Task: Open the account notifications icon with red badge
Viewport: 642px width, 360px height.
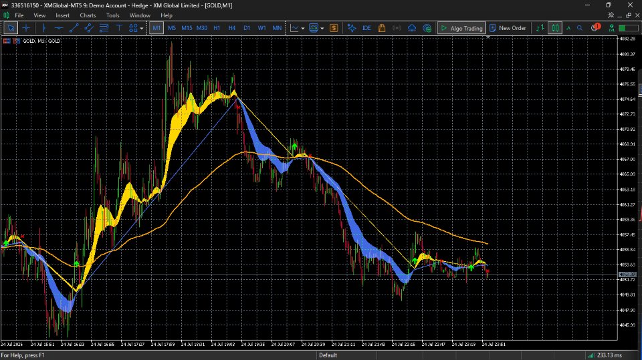Action: [x=595, y=27]
